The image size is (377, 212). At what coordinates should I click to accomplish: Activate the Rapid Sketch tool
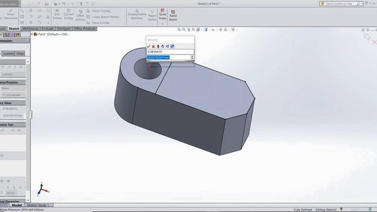173,15
